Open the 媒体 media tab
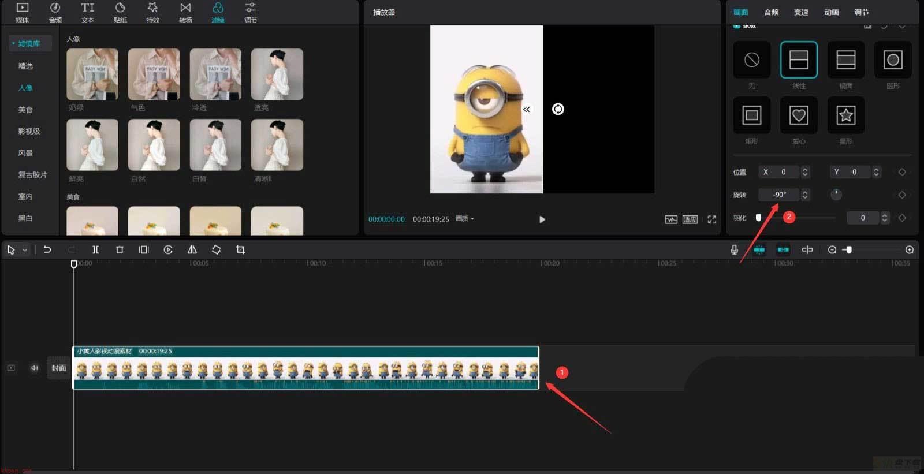 [22, 13]
